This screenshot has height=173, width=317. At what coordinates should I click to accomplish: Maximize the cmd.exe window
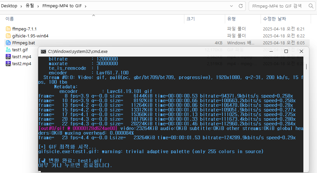click(286, 51)
